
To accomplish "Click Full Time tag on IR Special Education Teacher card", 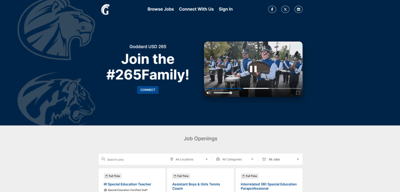I will [x=113, y=176].
